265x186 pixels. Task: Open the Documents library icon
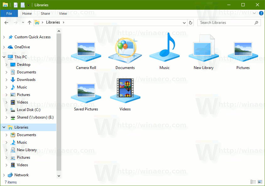125,49
